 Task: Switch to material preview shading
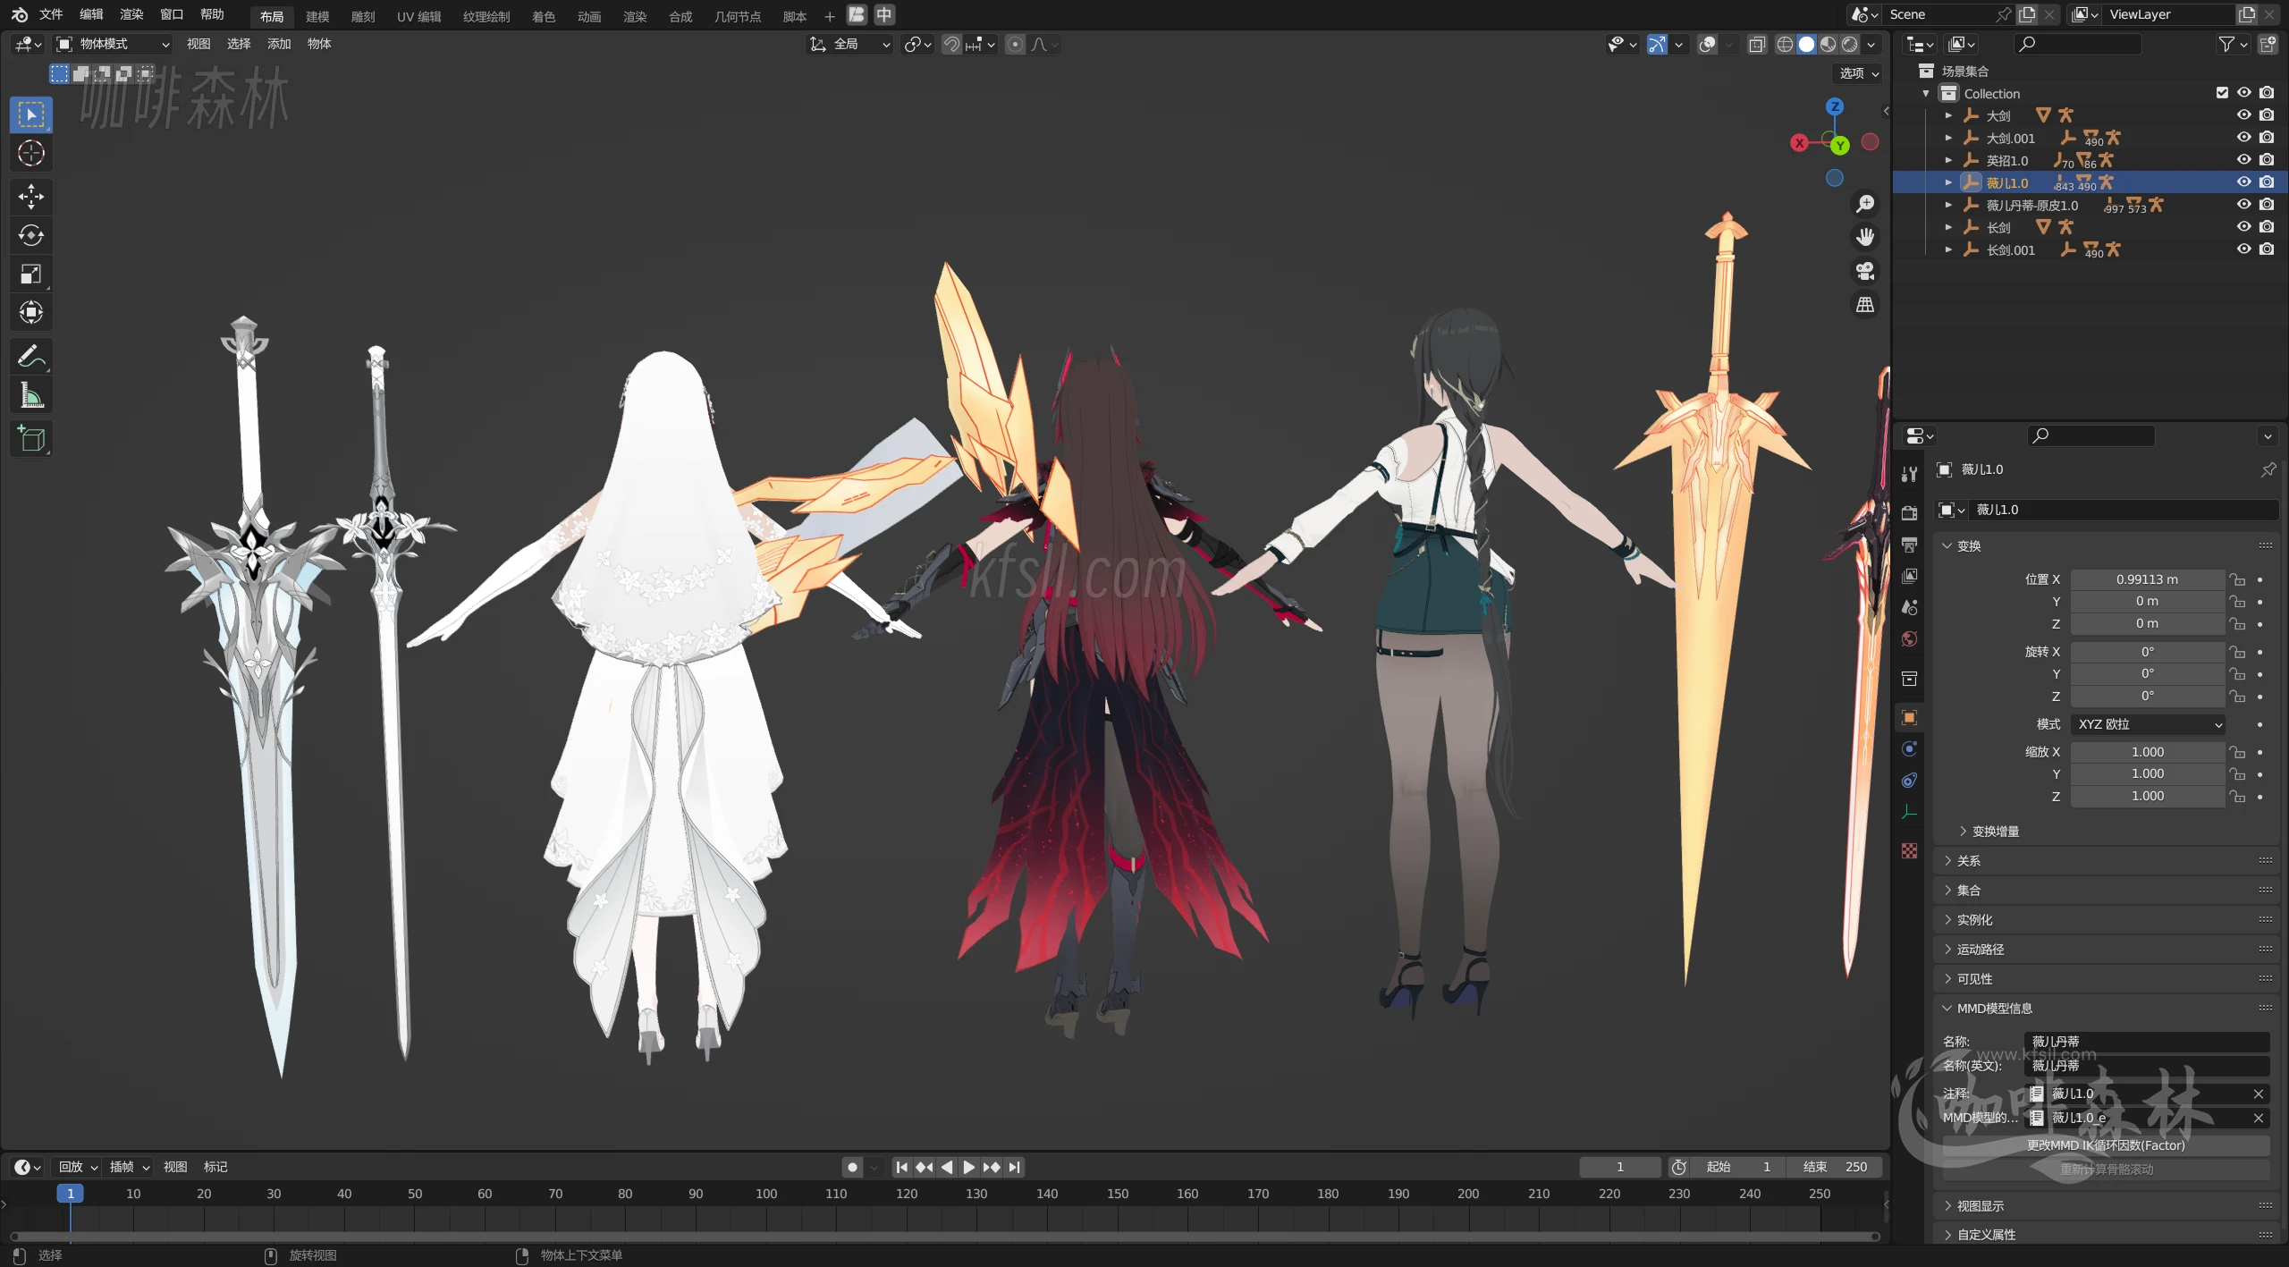1828,44
